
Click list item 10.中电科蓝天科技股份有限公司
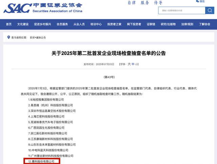point(48,150)
